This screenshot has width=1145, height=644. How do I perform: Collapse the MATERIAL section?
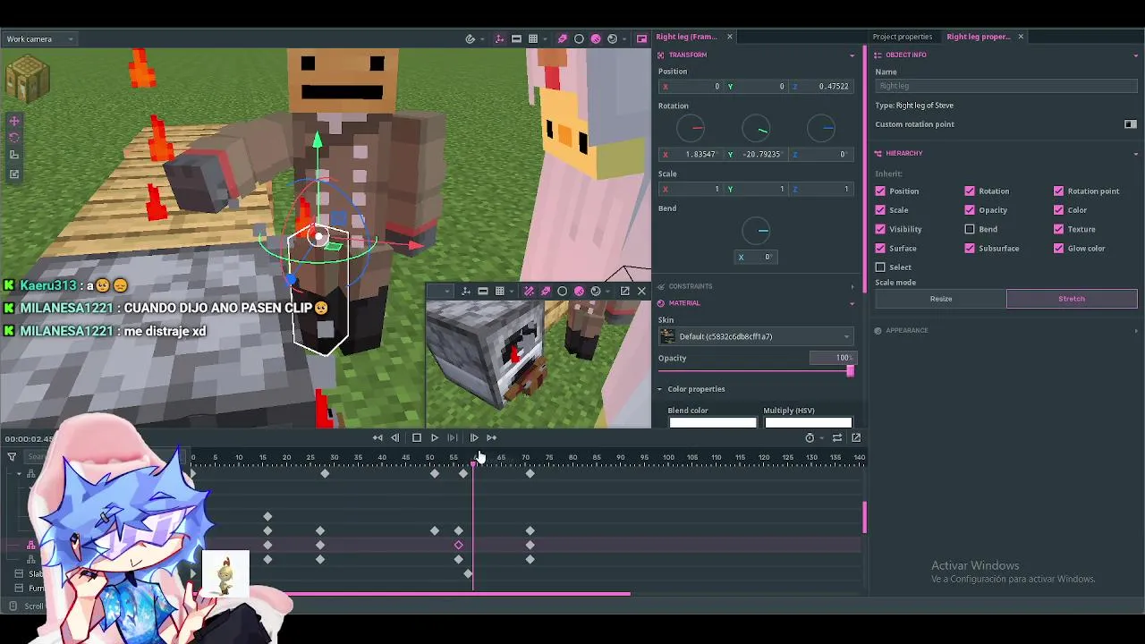click(x=852, y=303)
